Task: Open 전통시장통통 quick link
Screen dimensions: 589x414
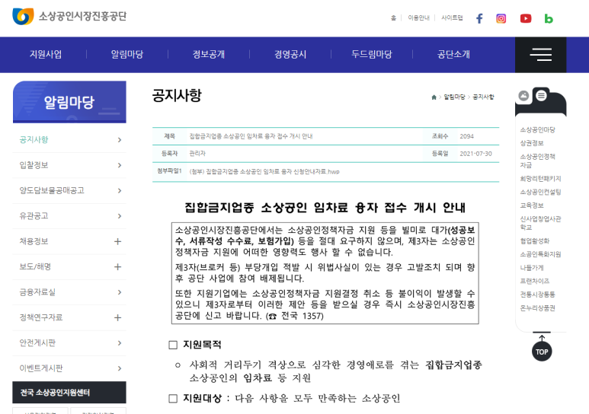Action: click(537, 295)
